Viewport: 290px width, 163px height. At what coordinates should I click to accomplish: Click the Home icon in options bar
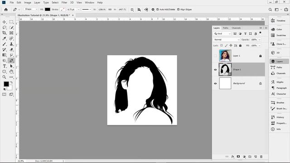click(x=6, y=10)
